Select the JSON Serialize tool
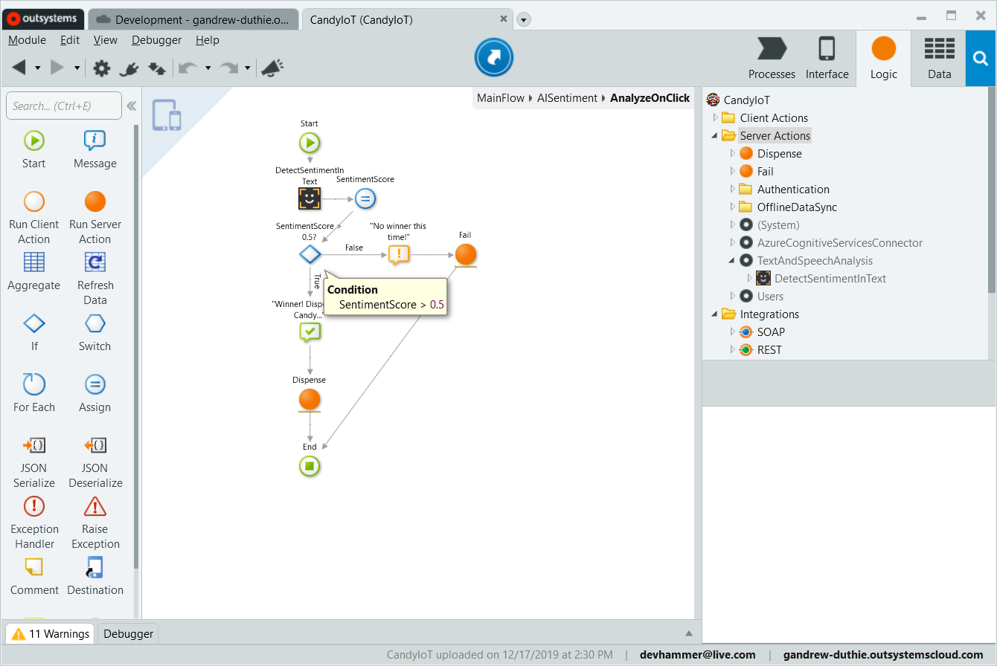997x666 pixels. pos(34,462)
